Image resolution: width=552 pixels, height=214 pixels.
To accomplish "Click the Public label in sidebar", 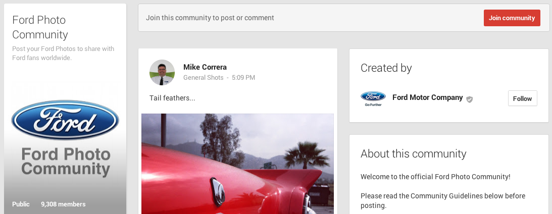I will [x=21, y=204].
